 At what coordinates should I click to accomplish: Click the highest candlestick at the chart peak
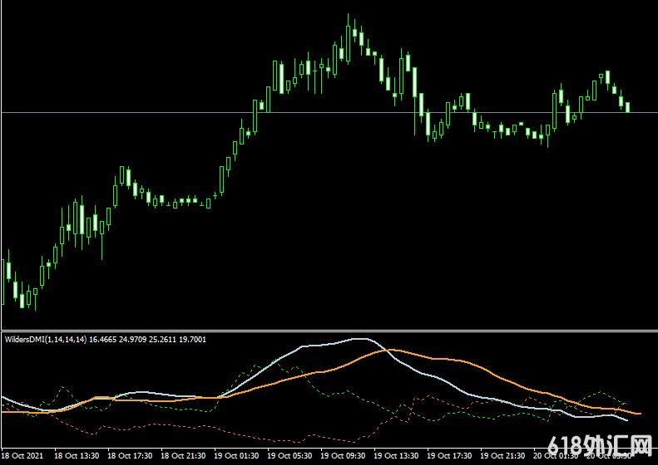[x=348, y=44]
